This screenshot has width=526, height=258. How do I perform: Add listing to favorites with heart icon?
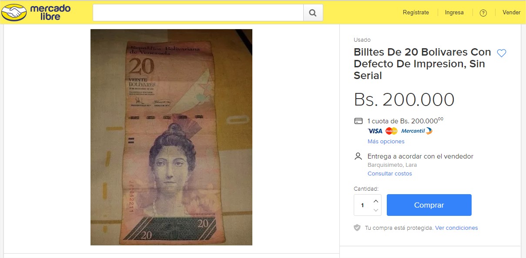(x=502, y=53)
